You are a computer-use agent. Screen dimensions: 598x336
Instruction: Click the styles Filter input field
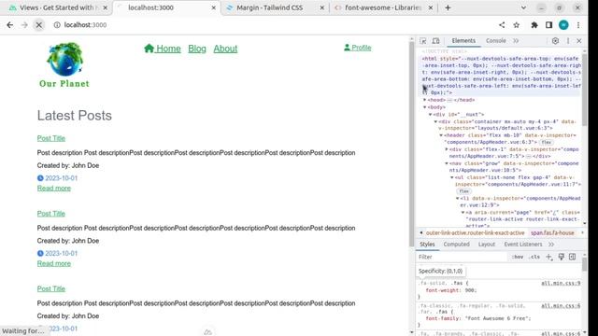click(463, 258)
